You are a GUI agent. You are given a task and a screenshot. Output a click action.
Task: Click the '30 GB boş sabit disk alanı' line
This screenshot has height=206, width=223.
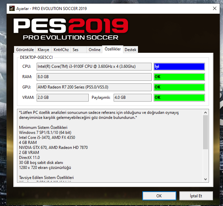tap(41, 163)
